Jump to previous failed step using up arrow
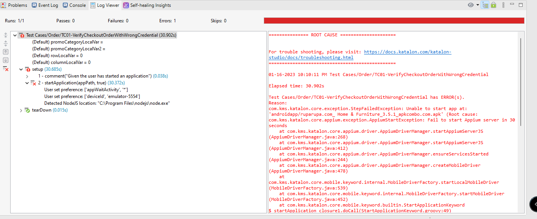537x219 pixels. (x=5, y=51)
